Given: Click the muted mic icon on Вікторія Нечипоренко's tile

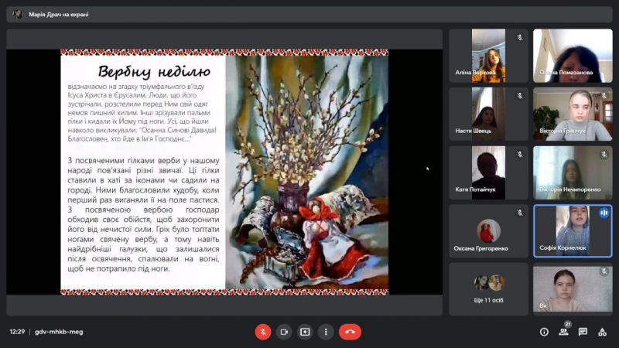Looking at the screenshot, I should pyautogui.click(x=604, y=155).
